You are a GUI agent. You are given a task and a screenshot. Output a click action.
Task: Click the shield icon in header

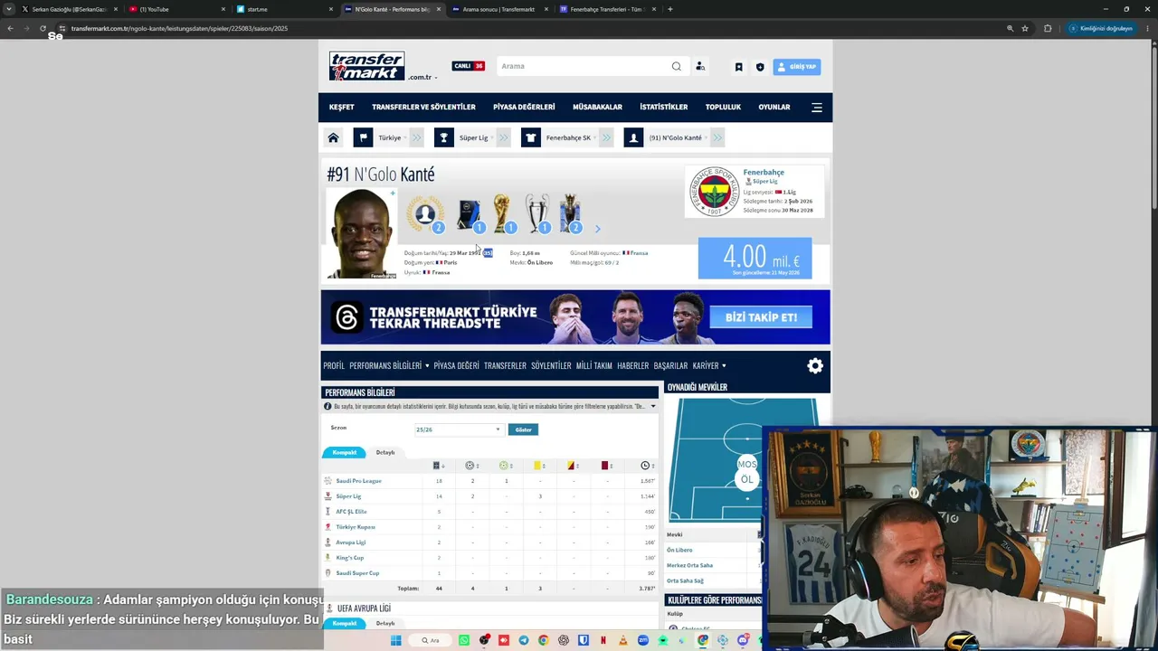coord(760,67)
